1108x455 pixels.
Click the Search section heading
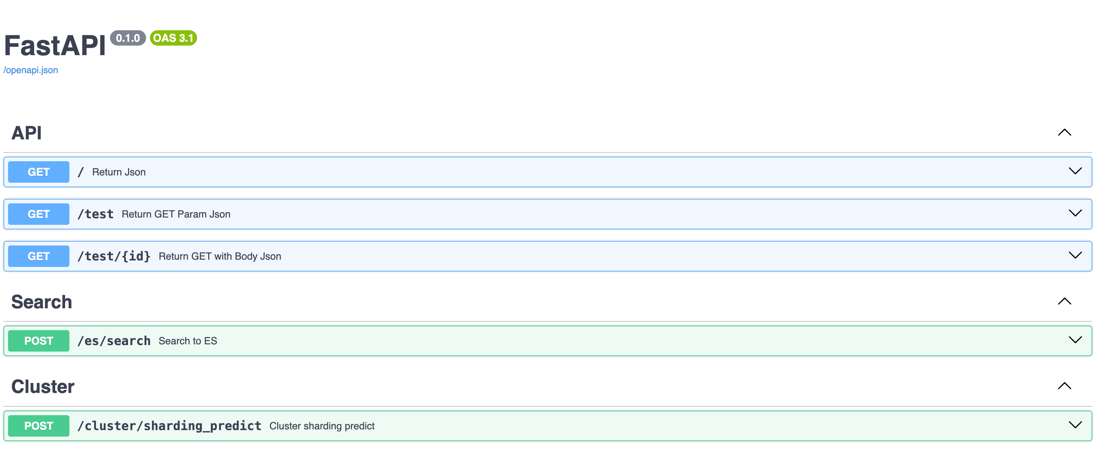[41, 302]
